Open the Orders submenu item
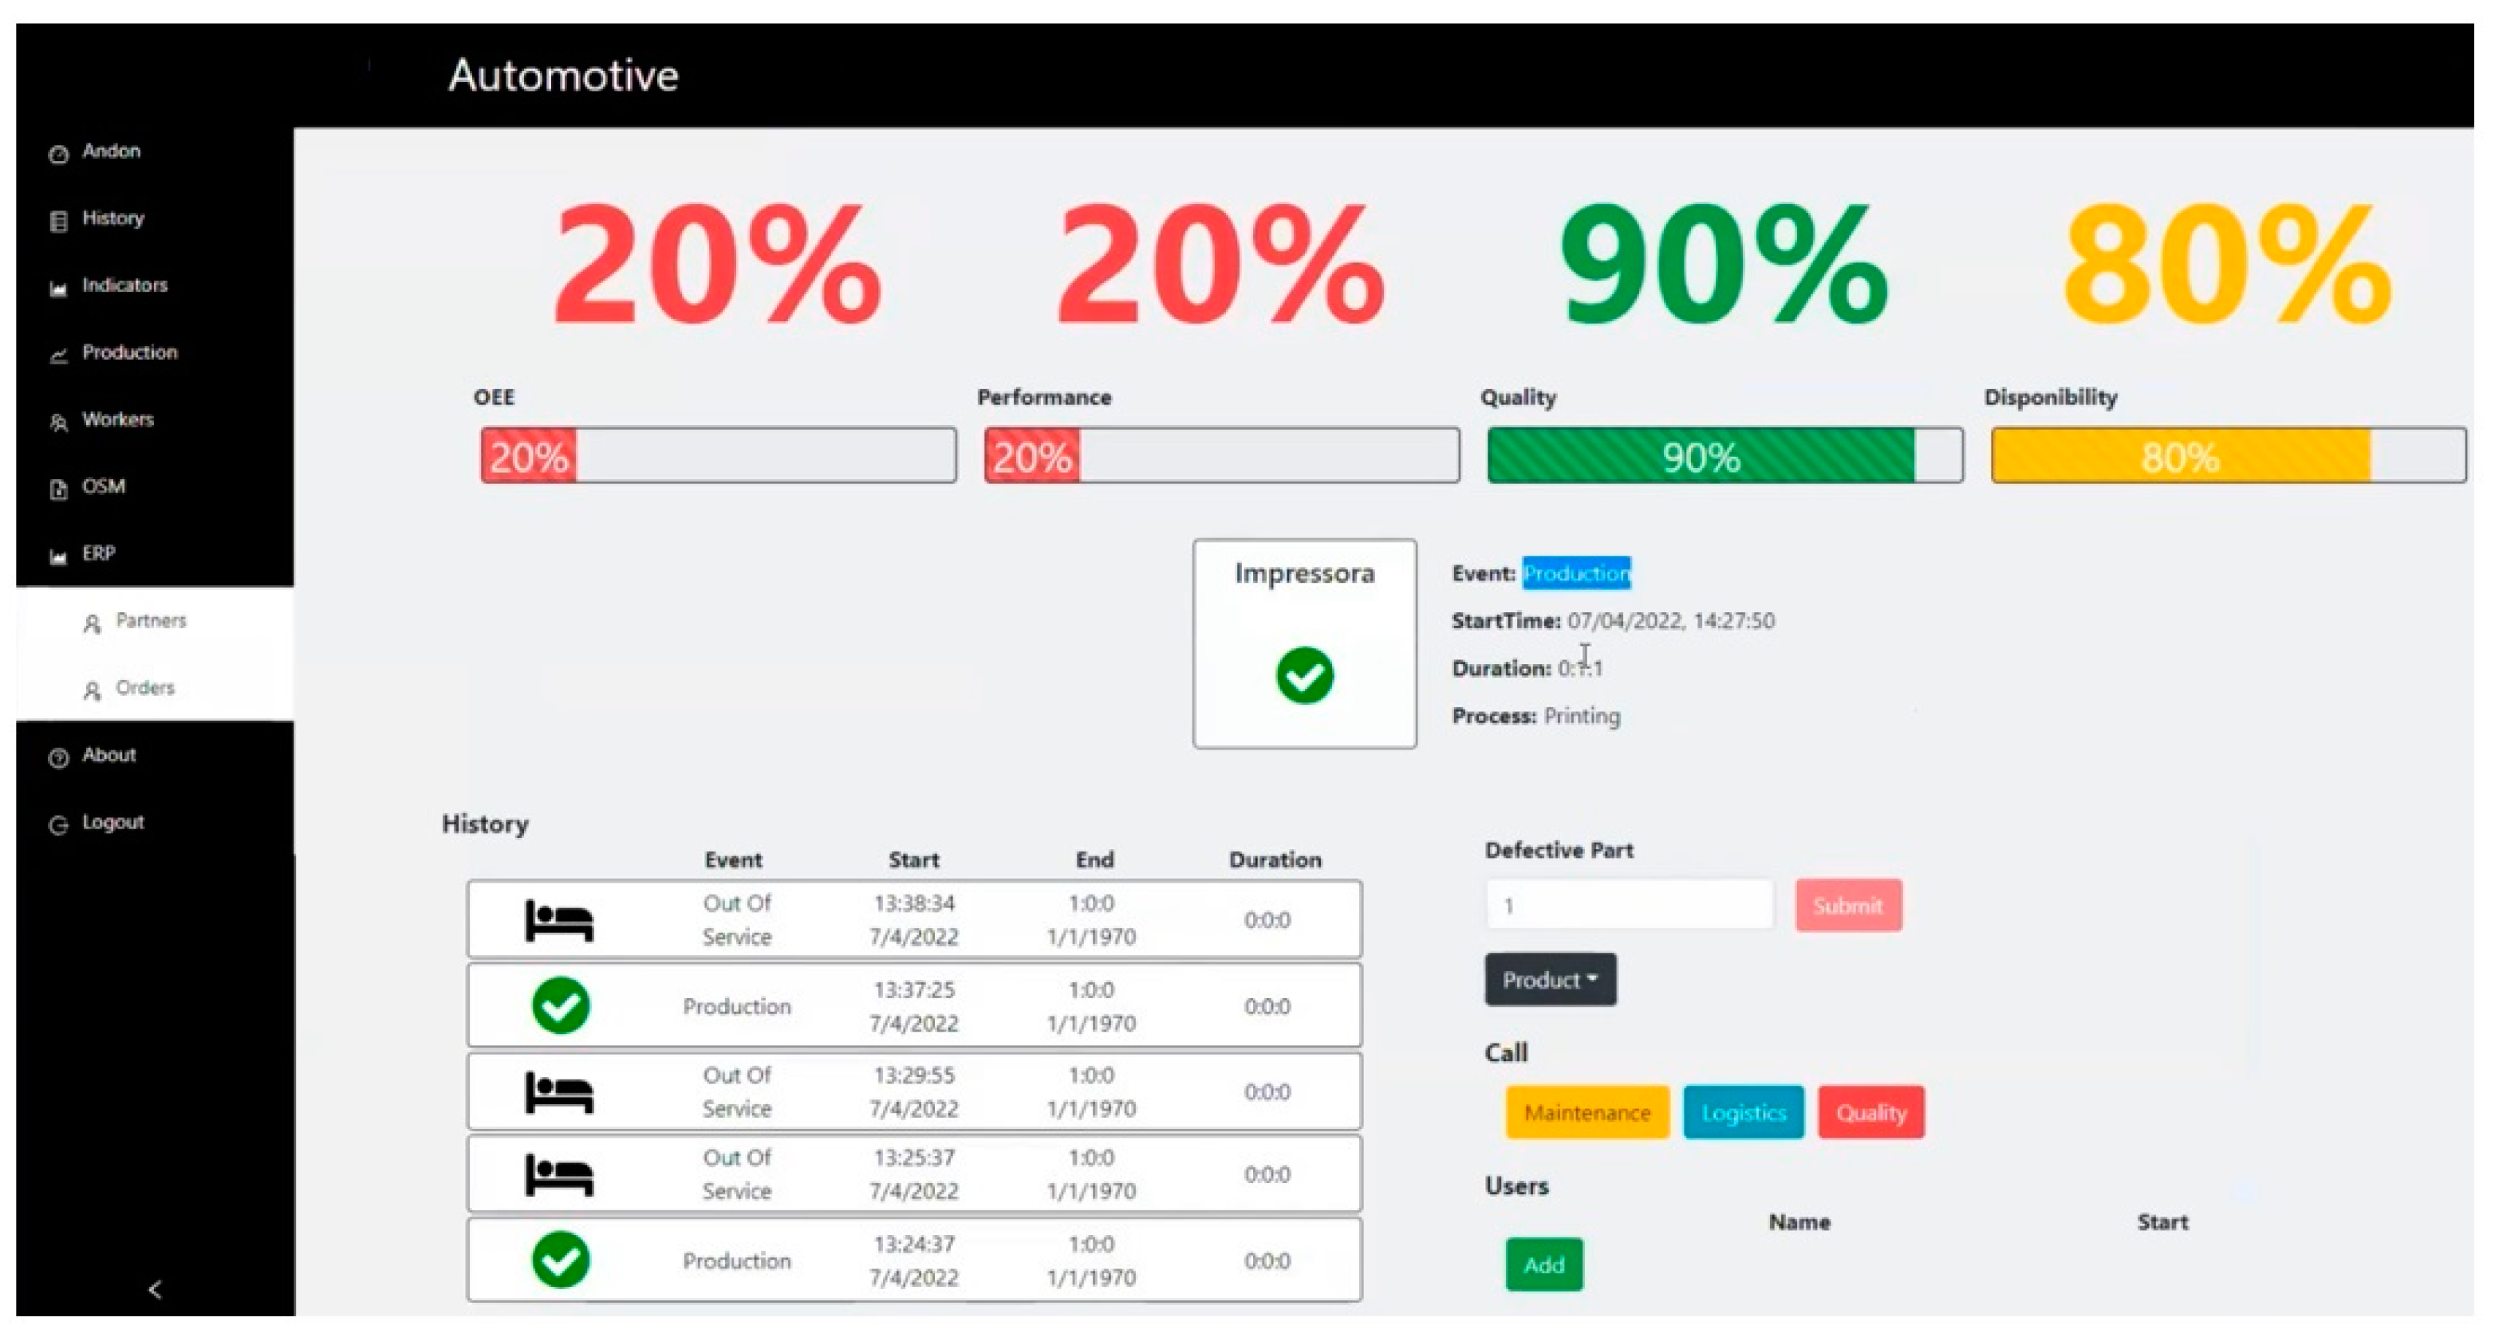2495x1341 pixels. [x=144, y=687]
